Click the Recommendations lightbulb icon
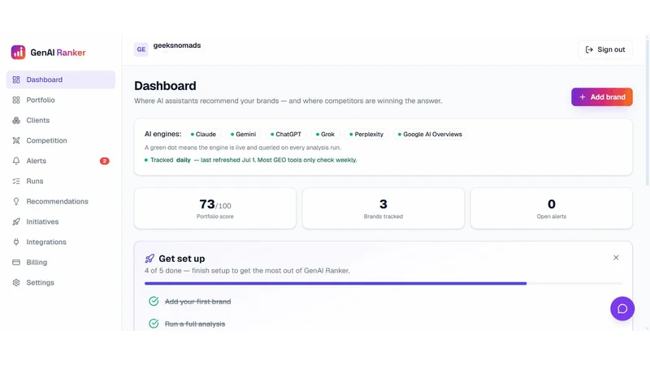This screenshot has width=650, height=365. click(x=16, y=201)
